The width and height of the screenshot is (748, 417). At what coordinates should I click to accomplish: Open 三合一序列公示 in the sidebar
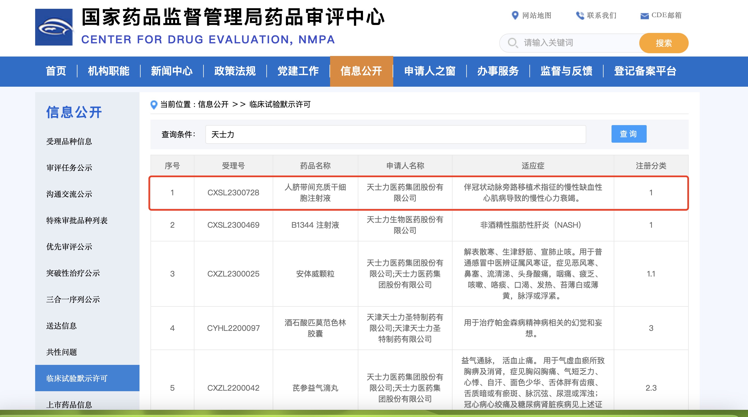73,300
